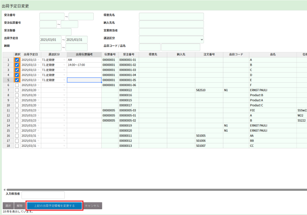This screenshot has height=215, width=307.
Task: Click the 品名 filter input field
Action: pyautogui.click(x=181, y=47)
